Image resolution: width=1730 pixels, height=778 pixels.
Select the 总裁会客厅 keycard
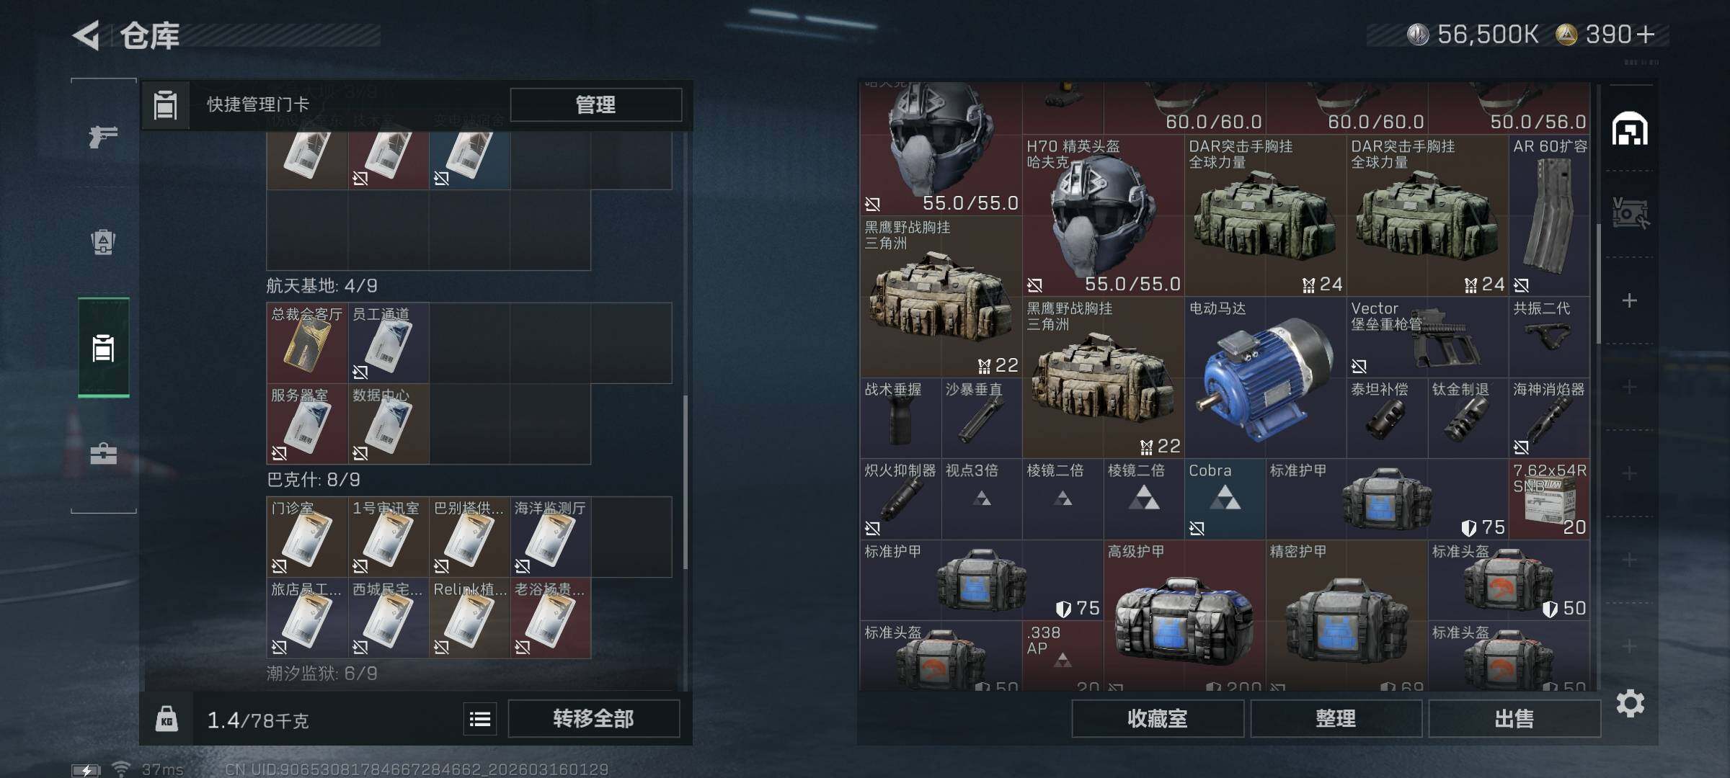pos(307,343)
